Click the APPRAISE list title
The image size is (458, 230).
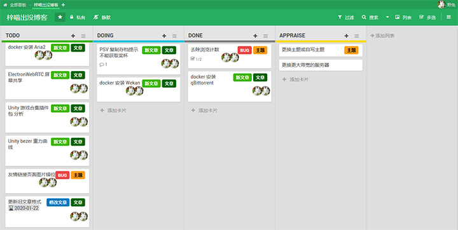[292, 36]
